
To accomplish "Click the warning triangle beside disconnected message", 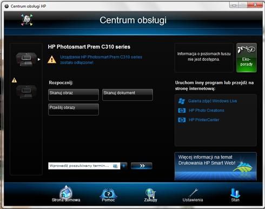I will coord(52,60).
